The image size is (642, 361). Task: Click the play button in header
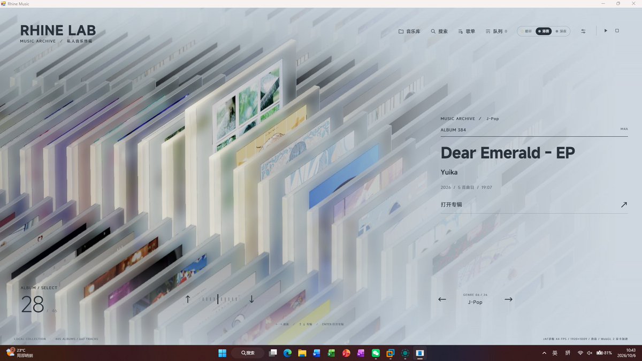(606, 31)
